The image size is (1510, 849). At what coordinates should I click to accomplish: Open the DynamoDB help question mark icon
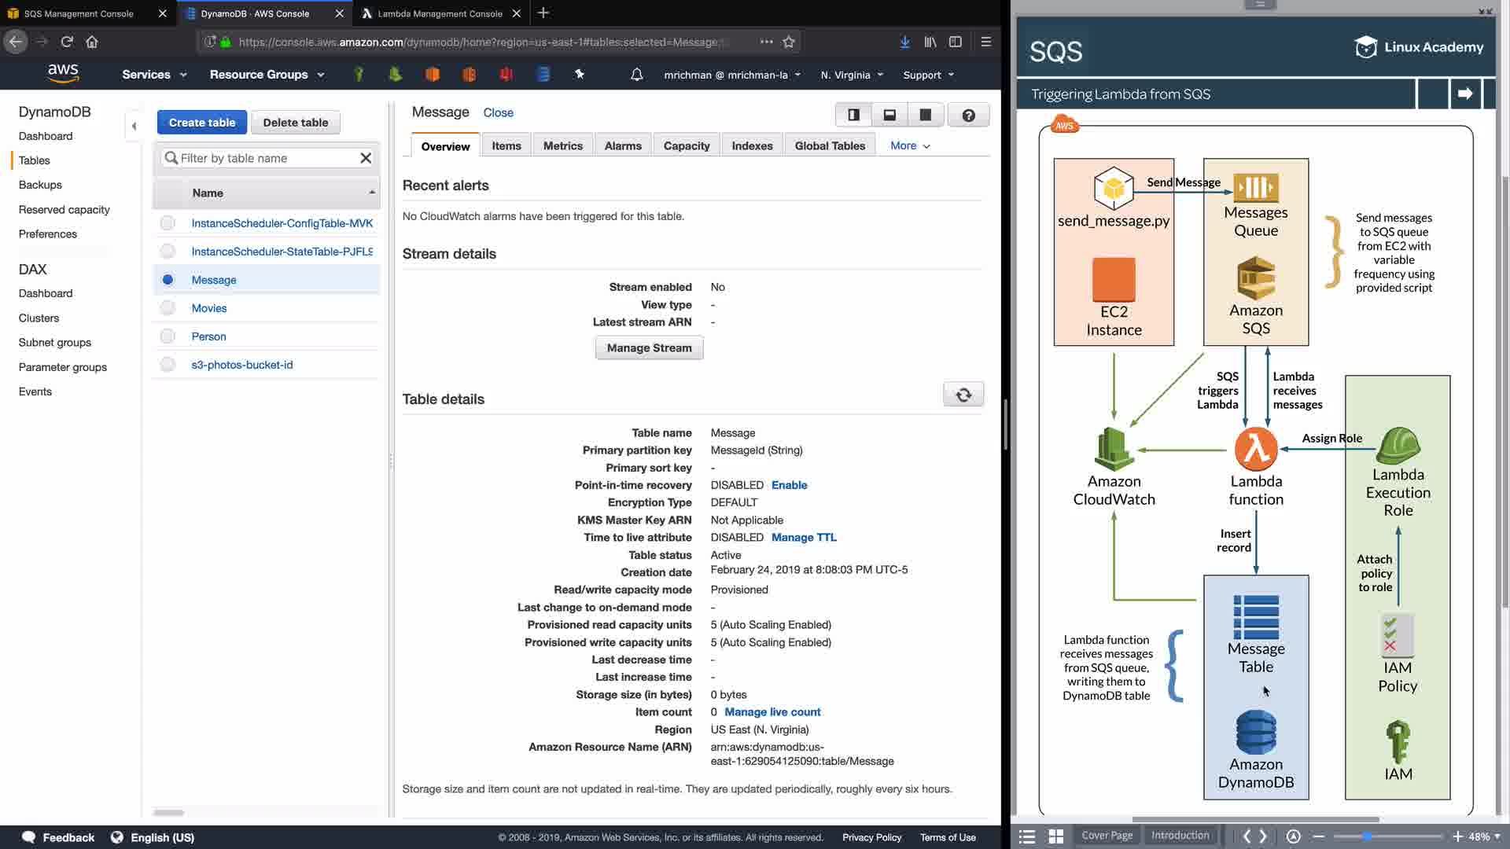(968, 116)
